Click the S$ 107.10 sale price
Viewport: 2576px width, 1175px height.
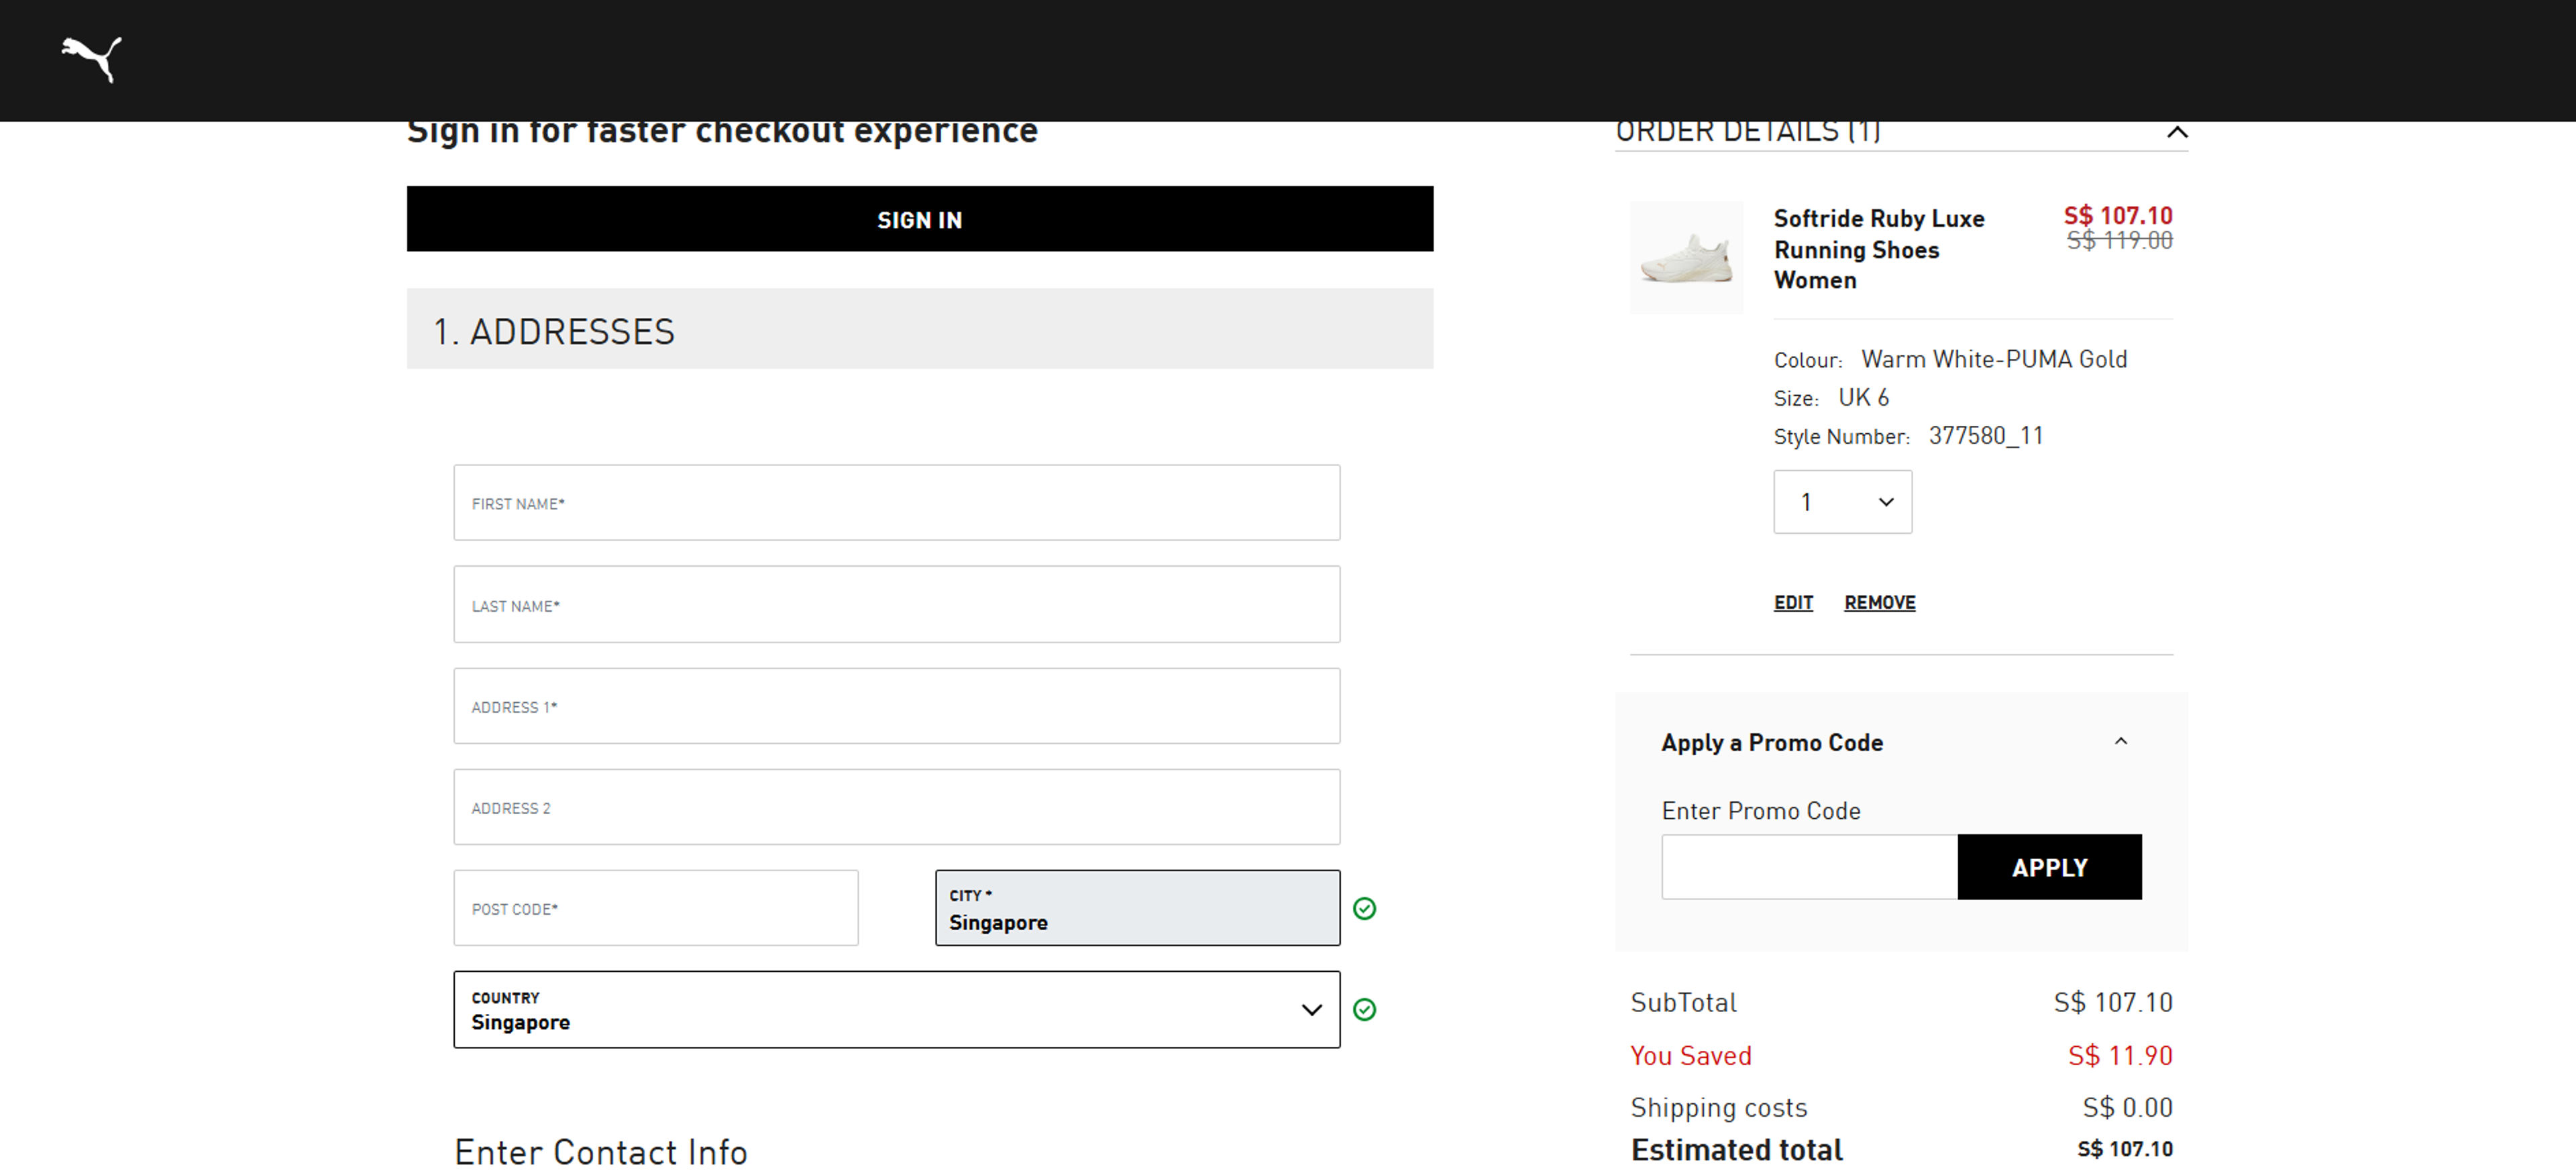tap(2118, 215)
